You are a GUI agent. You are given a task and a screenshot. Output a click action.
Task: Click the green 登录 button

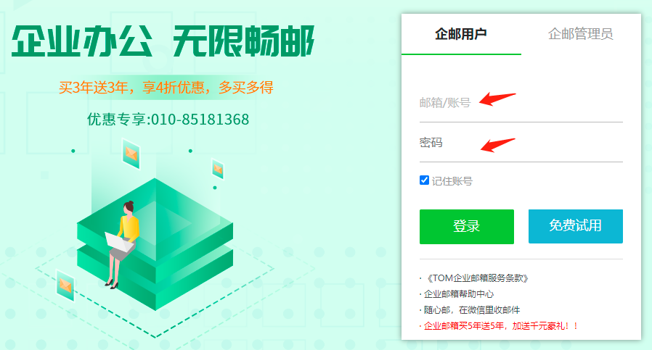[x=467, y=226]
